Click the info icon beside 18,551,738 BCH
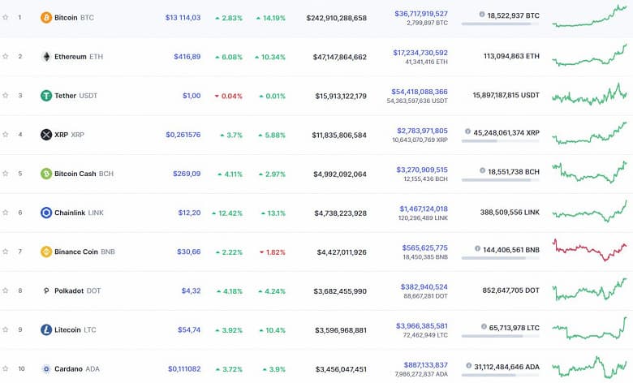The image size is (633, 383). [x=482, y=170]
